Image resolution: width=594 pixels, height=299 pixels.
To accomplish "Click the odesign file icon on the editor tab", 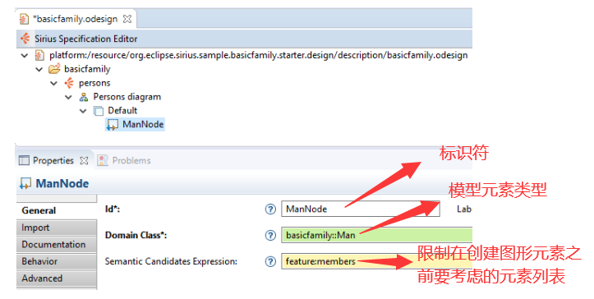I will [x=24, y=19].
